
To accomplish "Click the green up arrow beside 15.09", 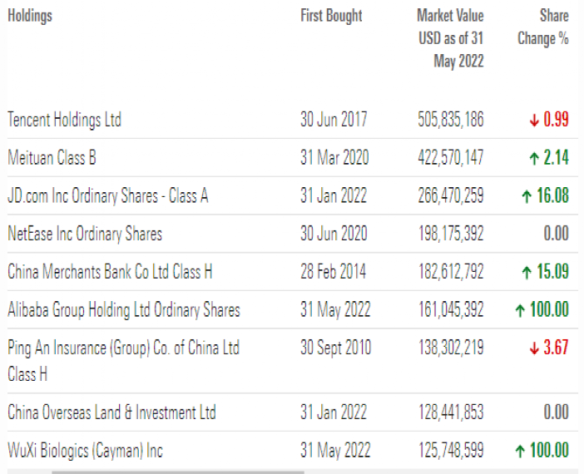I will 527,272.
